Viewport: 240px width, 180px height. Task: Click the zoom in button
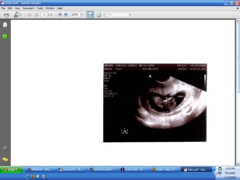pyautogui.click(x=66, y=15)
